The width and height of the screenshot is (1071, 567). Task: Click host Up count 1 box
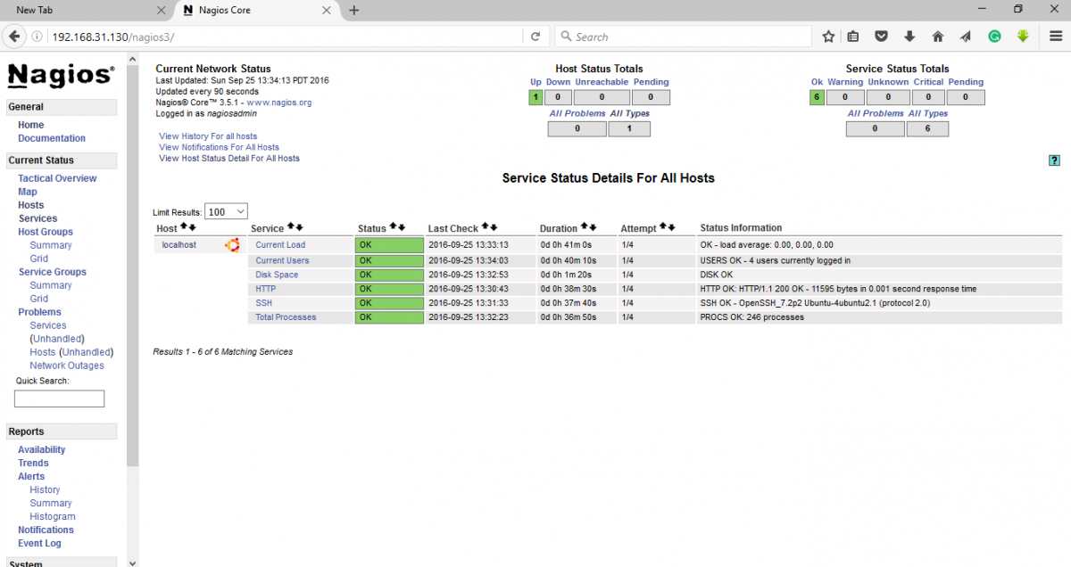coord(535,98)
